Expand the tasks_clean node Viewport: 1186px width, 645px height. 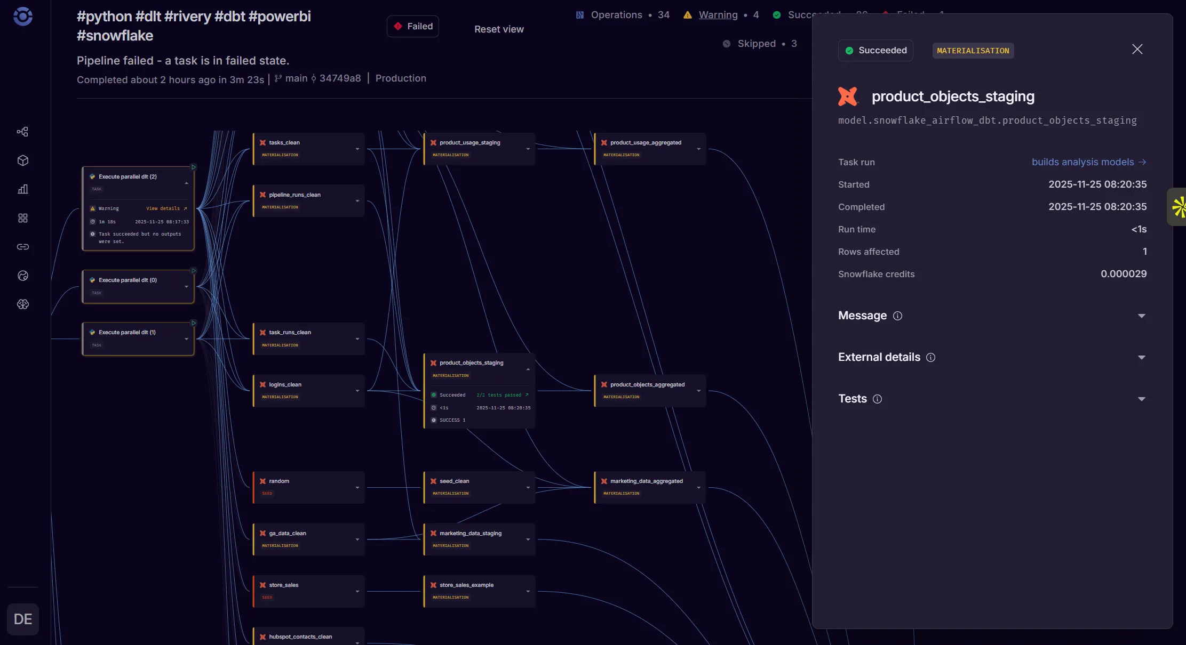tap(357, 149)
